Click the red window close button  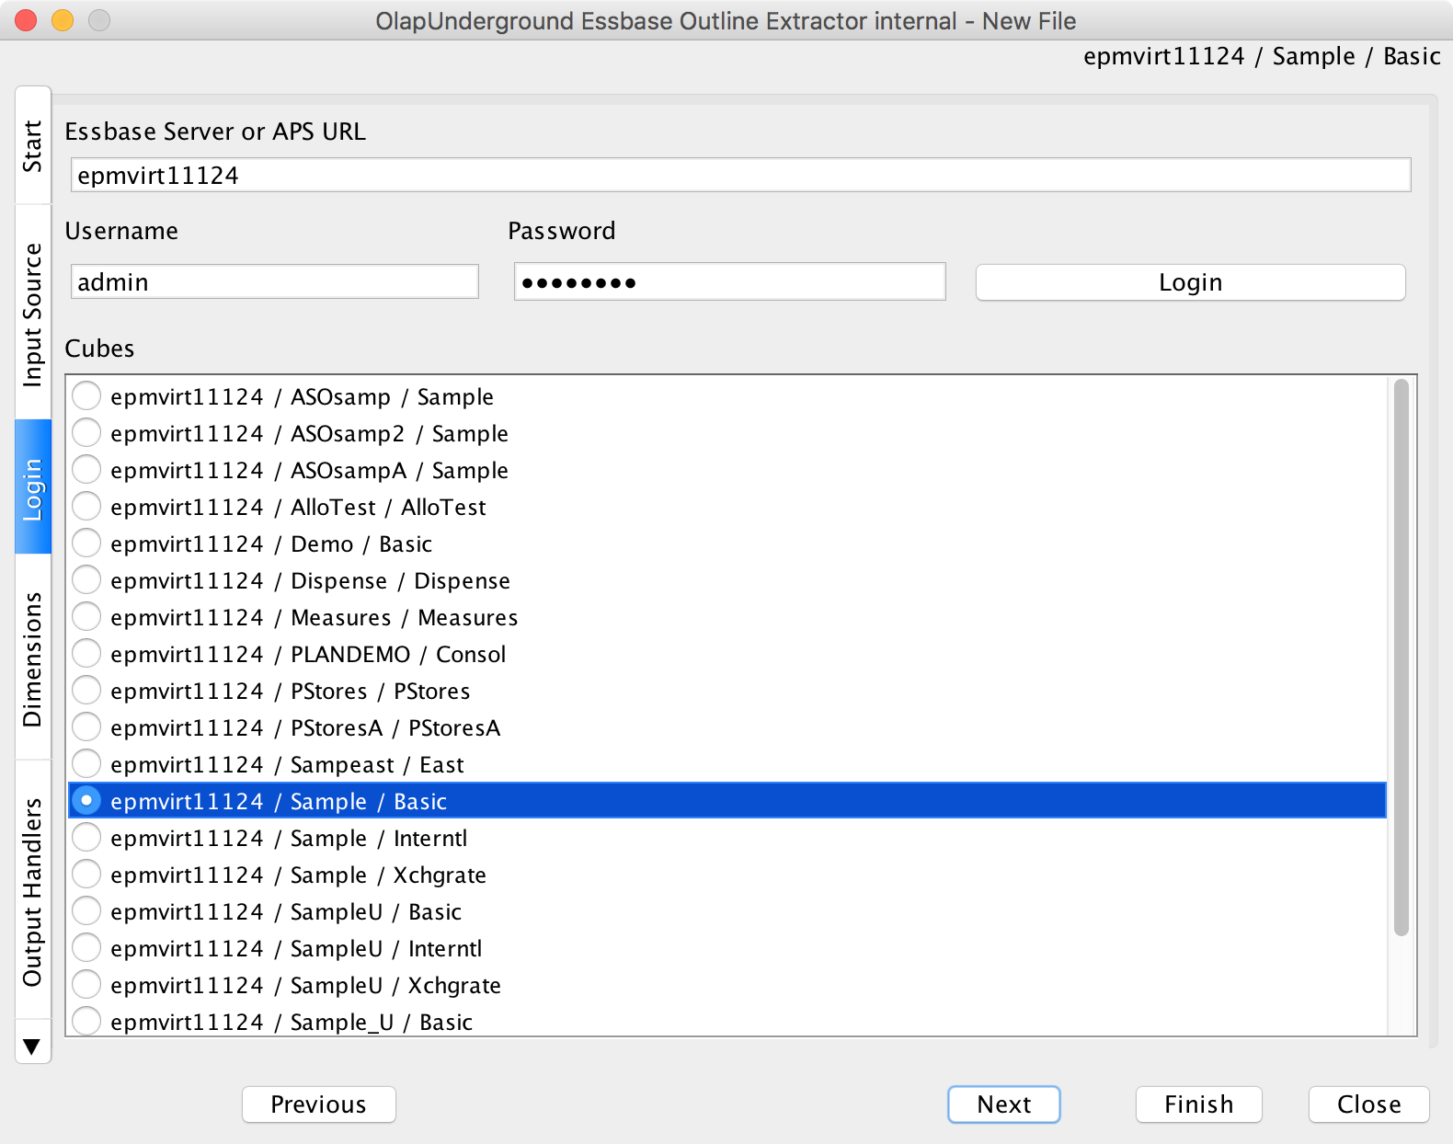click(x=27, y=20)
